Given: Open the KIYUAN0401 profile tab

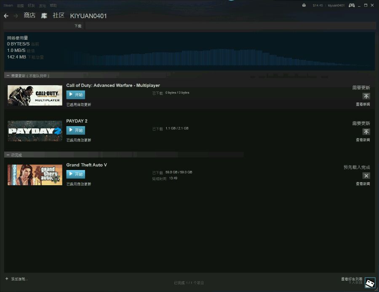Looking at the screenshot, I should pos(88,16).
